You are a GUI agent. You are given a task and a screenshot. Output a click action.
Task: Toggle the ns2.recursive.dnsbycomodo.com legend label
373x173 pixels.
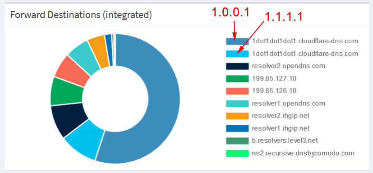pos(303,153)
